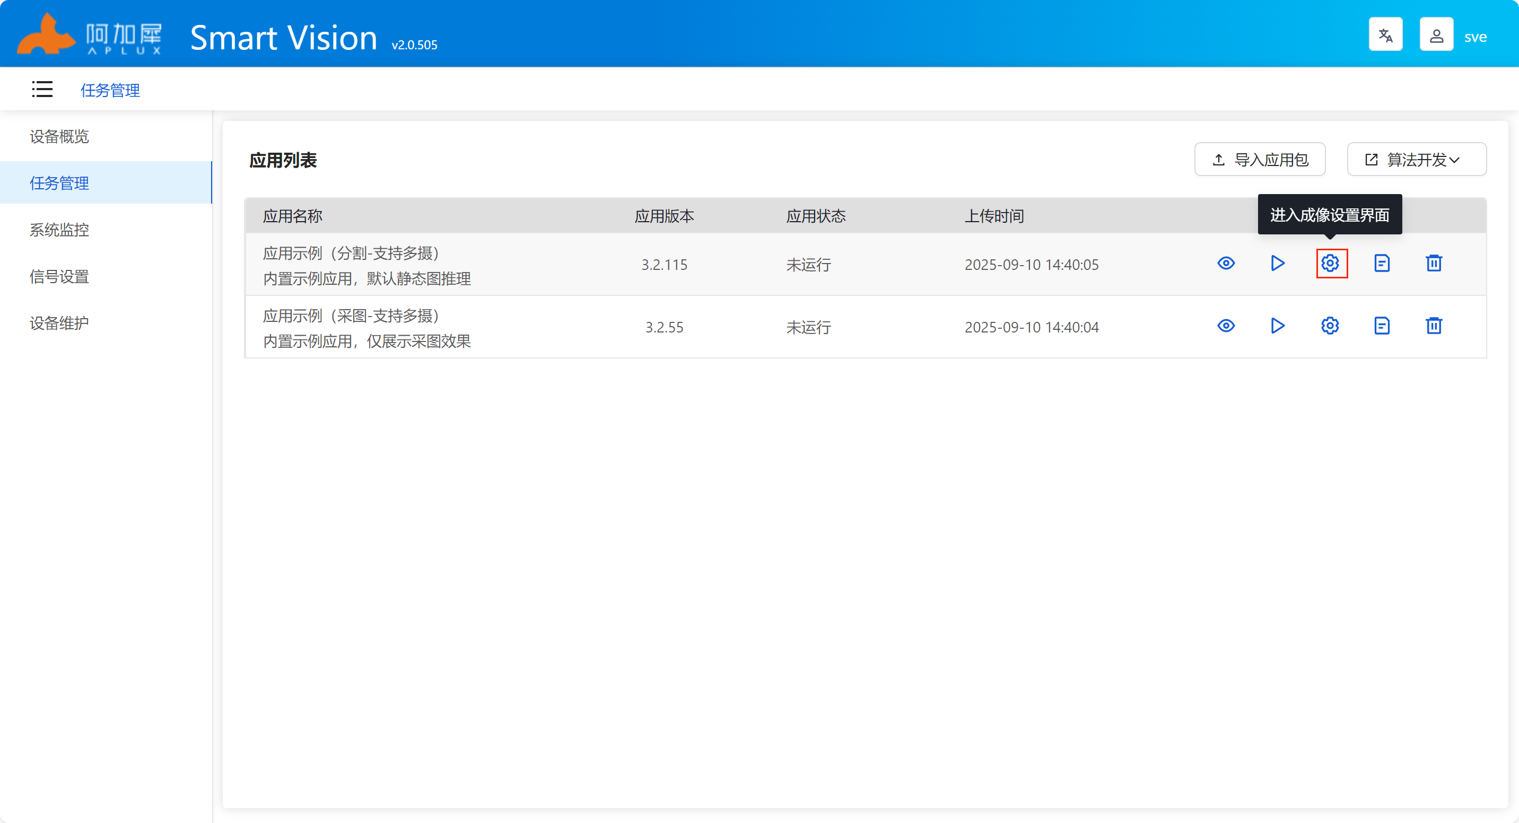Collapse sidebar with the hamburger menu icon
Viewport: 1519px width, 823px height.
pyautogui.click(x=42, y=89)
